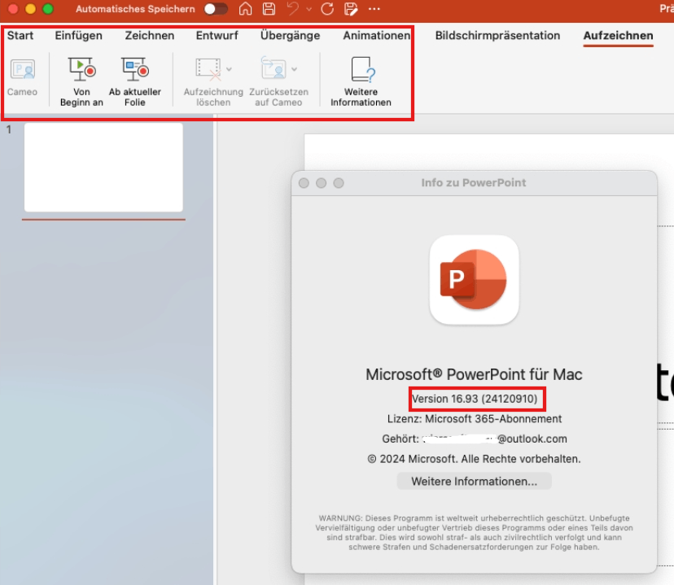Select the Aufzeichnen tab
The image size is (674, 585).
point(618,35)
